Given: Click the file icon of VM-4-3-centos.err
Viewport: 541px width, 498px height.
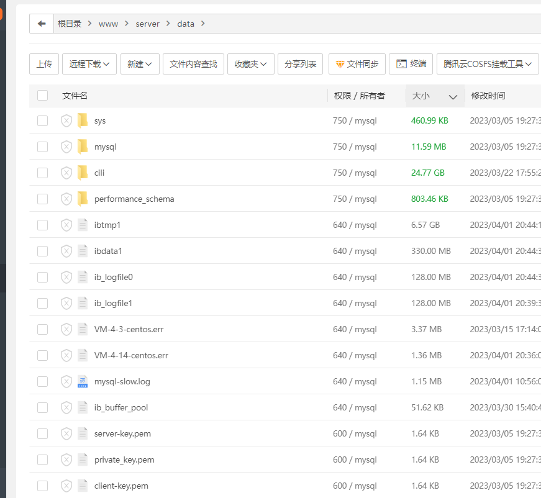Looking at the screenshot, I should (83, 329).
